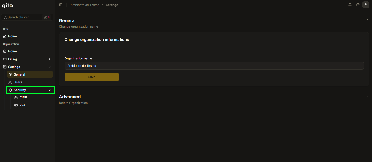Open the notifications bell
Viewport: 372px width, 162px height.
350,5
